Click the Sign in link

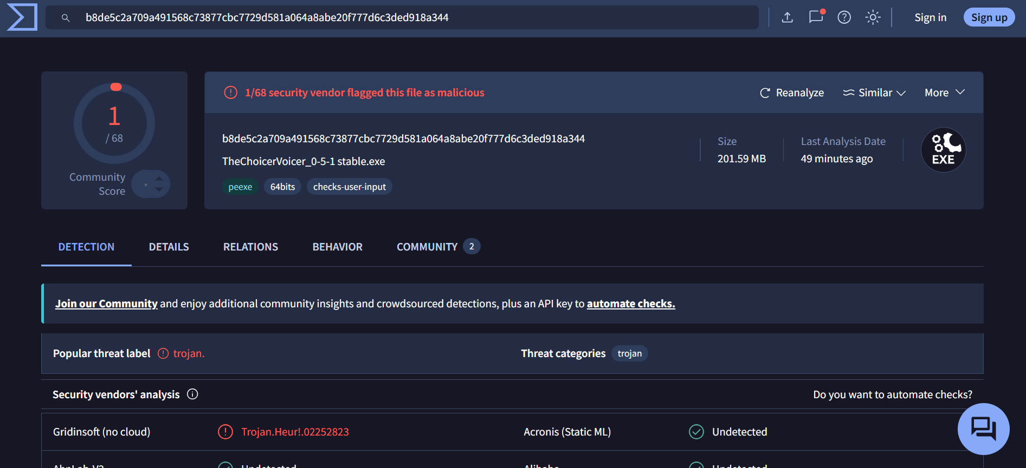(931, 17)
